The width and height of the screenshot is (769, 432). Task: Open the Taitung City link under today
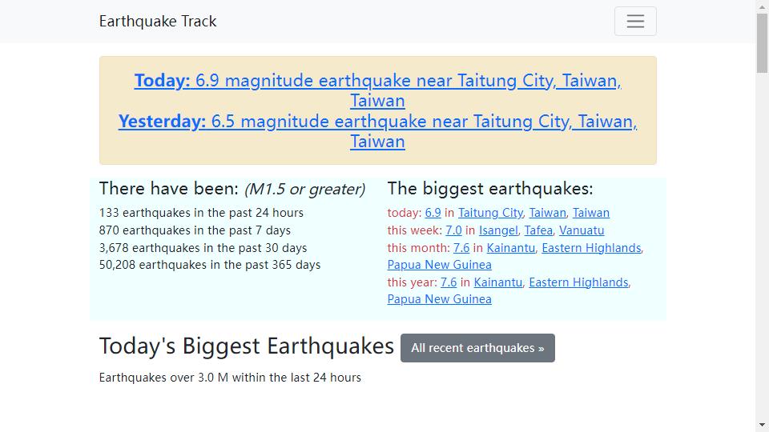pyautogui.click(x=490, y=213)
